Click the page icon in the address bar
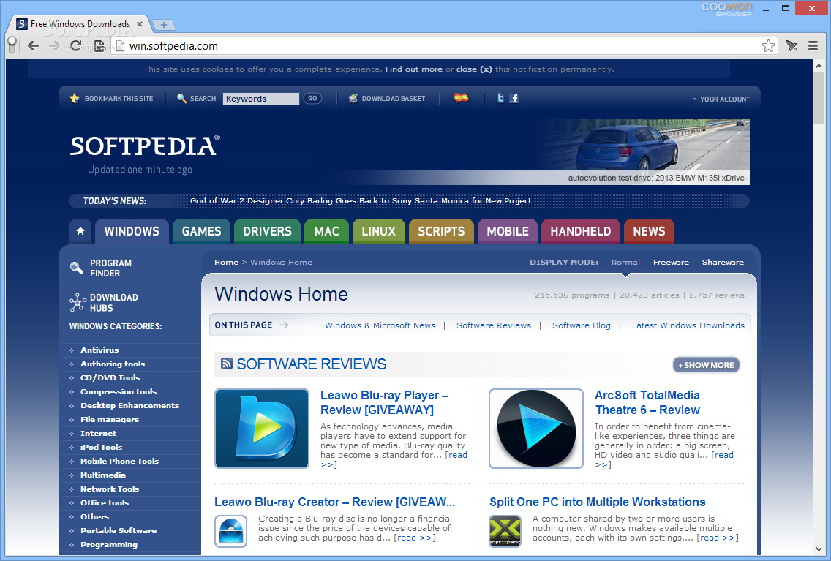Image resolution: width=831 pixels, height=561 pixels. 120,46
